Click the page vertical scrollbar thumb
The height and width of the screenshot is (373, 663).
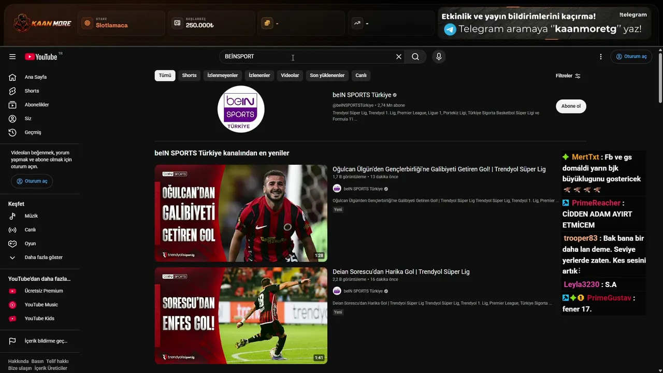(x=660, y=78)
